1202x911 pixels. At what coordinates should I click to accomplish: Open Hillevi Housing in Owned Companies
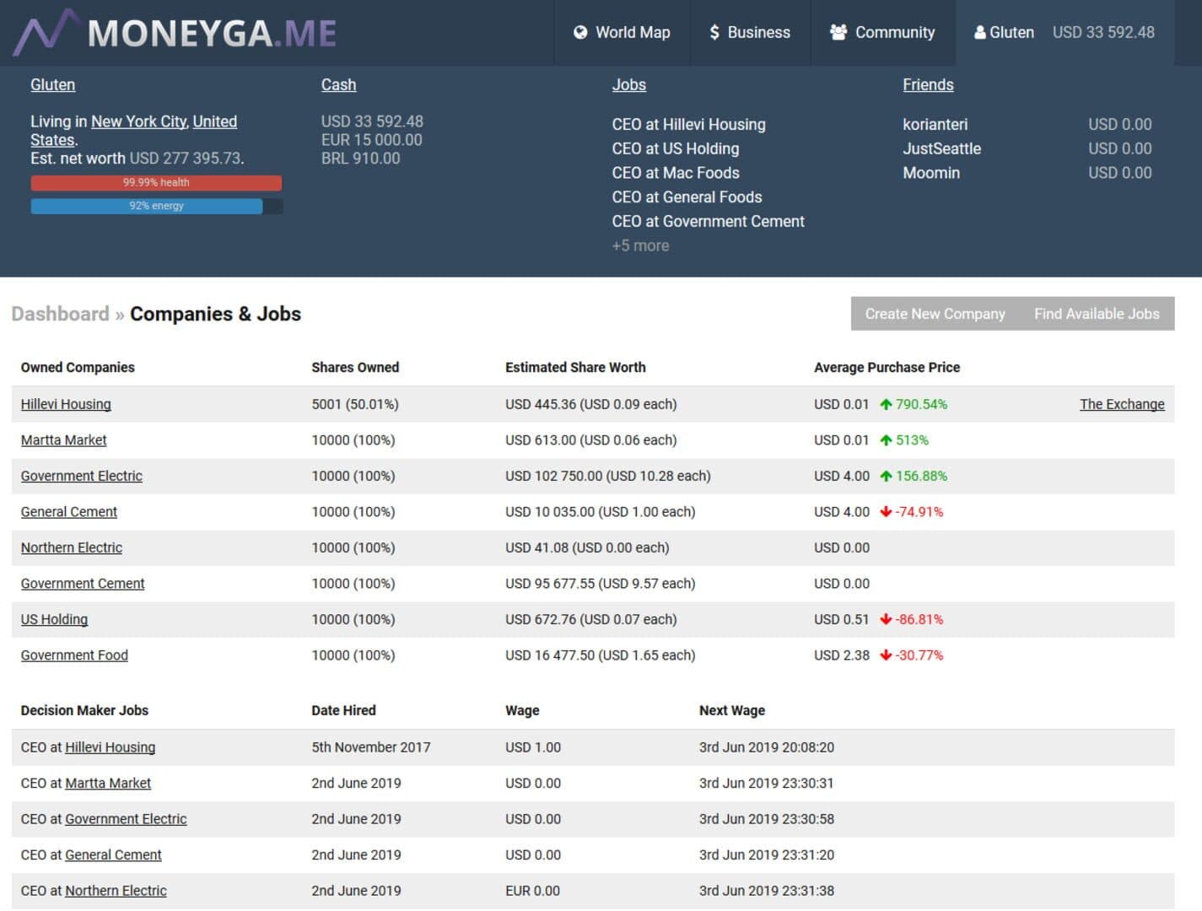66,404
